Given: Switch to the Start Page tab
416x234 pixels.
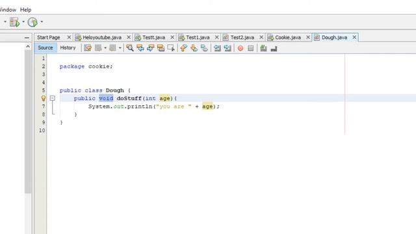Looking at the screenshot, I should [x=49, y=38].
